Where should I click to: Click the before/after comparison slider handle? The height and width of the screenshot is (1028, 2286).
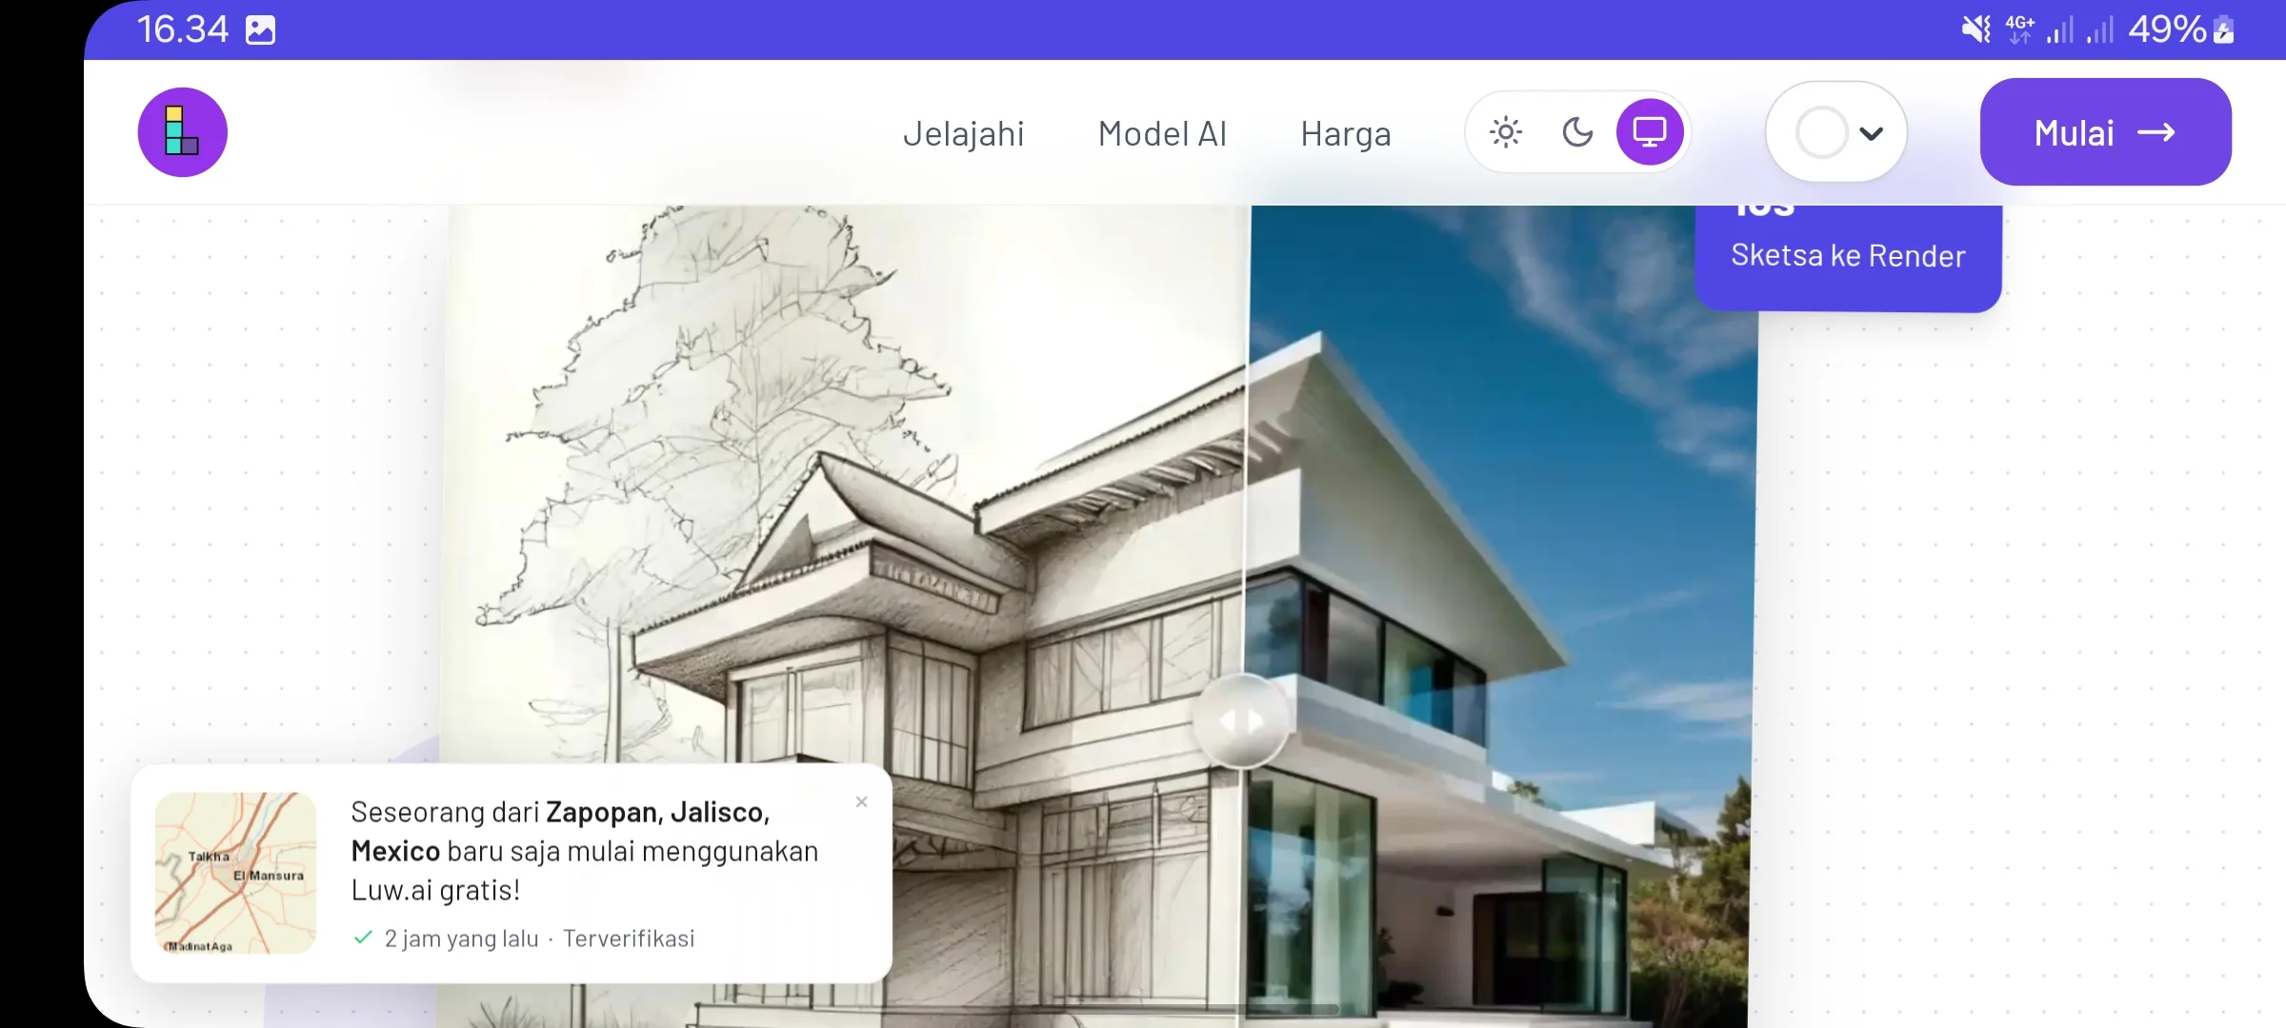pyautogui.click(x=1241, y=721)
